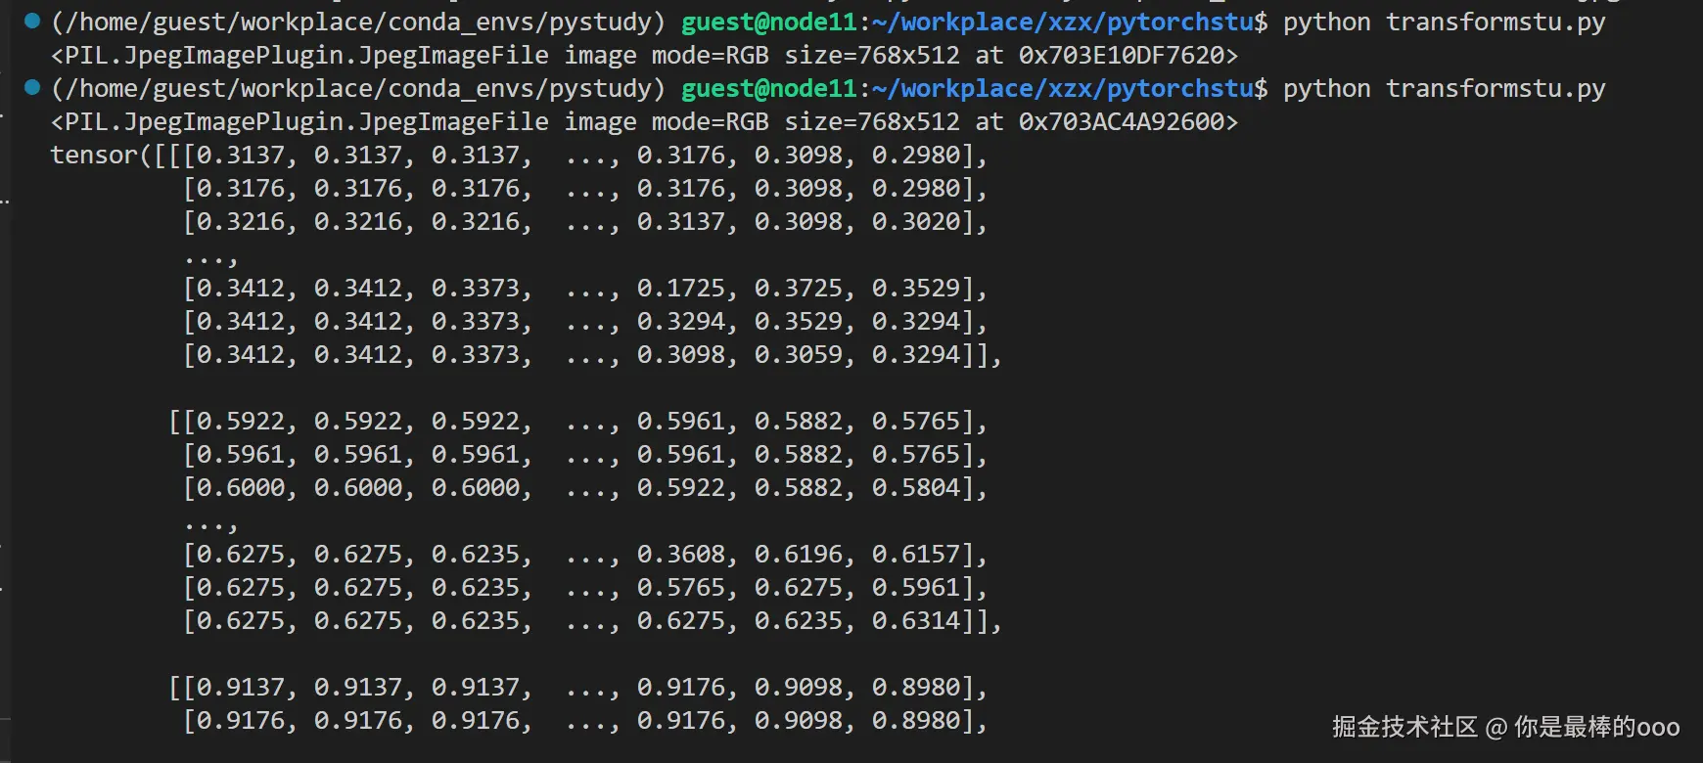
Task: Click the address 0x703AC4A92600 in output
Action: tap(1121, 121)
